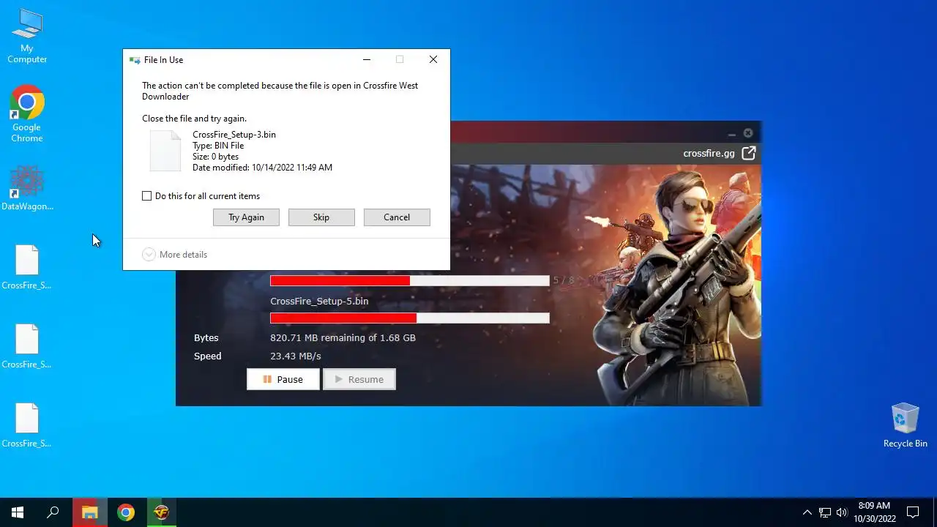
Task: Skip the file in use
Action: coord(321,217)
